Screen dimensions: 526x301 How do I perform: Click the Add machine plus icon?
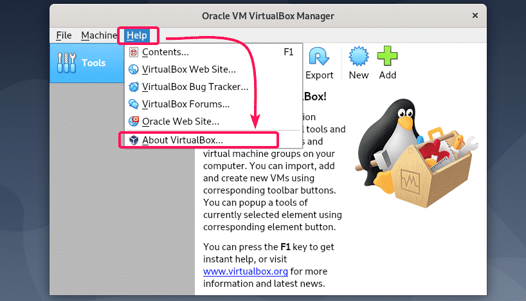coord(388,56)
